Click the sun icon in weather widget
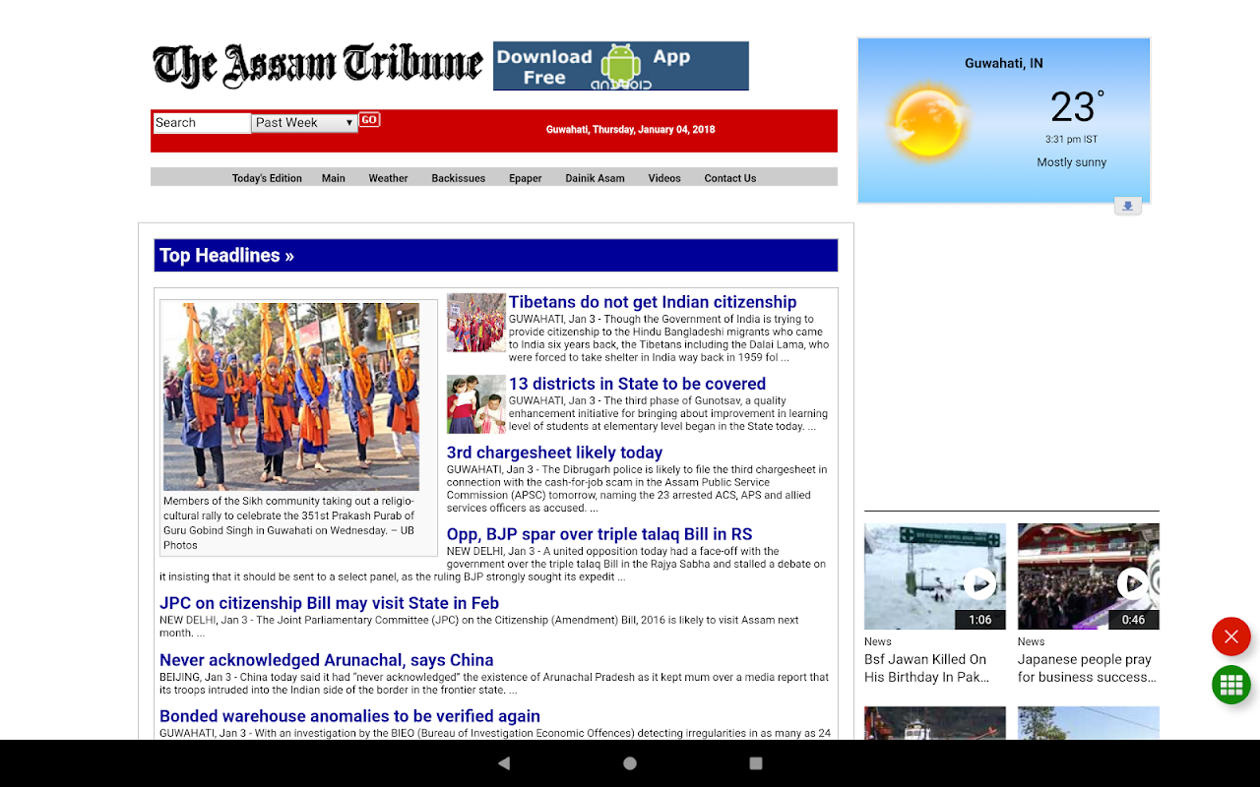The image size is (1260, 787). (x=927, y=122)
